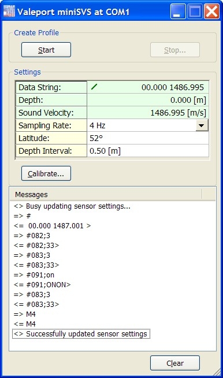This screenshot has height=378, width=223.
Task: Click the Start profile button
Action: coord(46,50)
